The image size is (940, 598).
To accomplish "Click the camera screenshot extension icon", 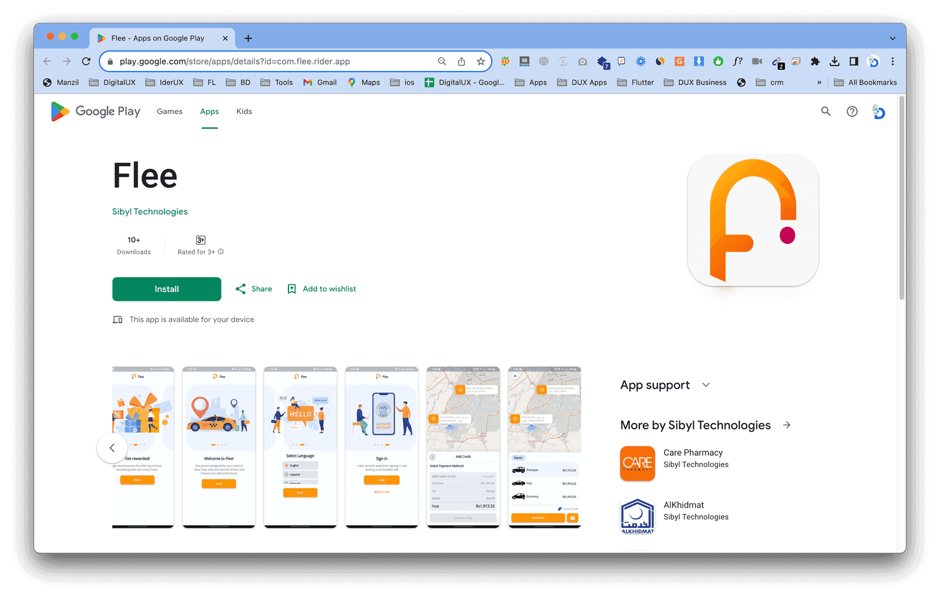I will pyautogui.click(x=582, y=61).
